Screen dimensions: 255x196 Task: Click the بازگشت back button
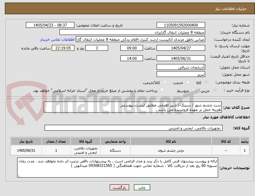[119, 187]
